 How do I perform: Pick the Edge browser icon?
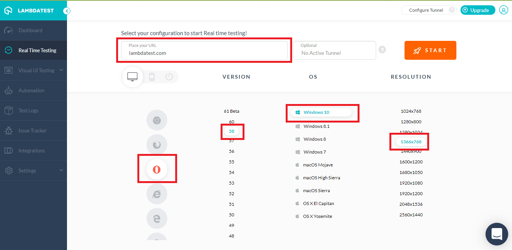click(156, 218)
